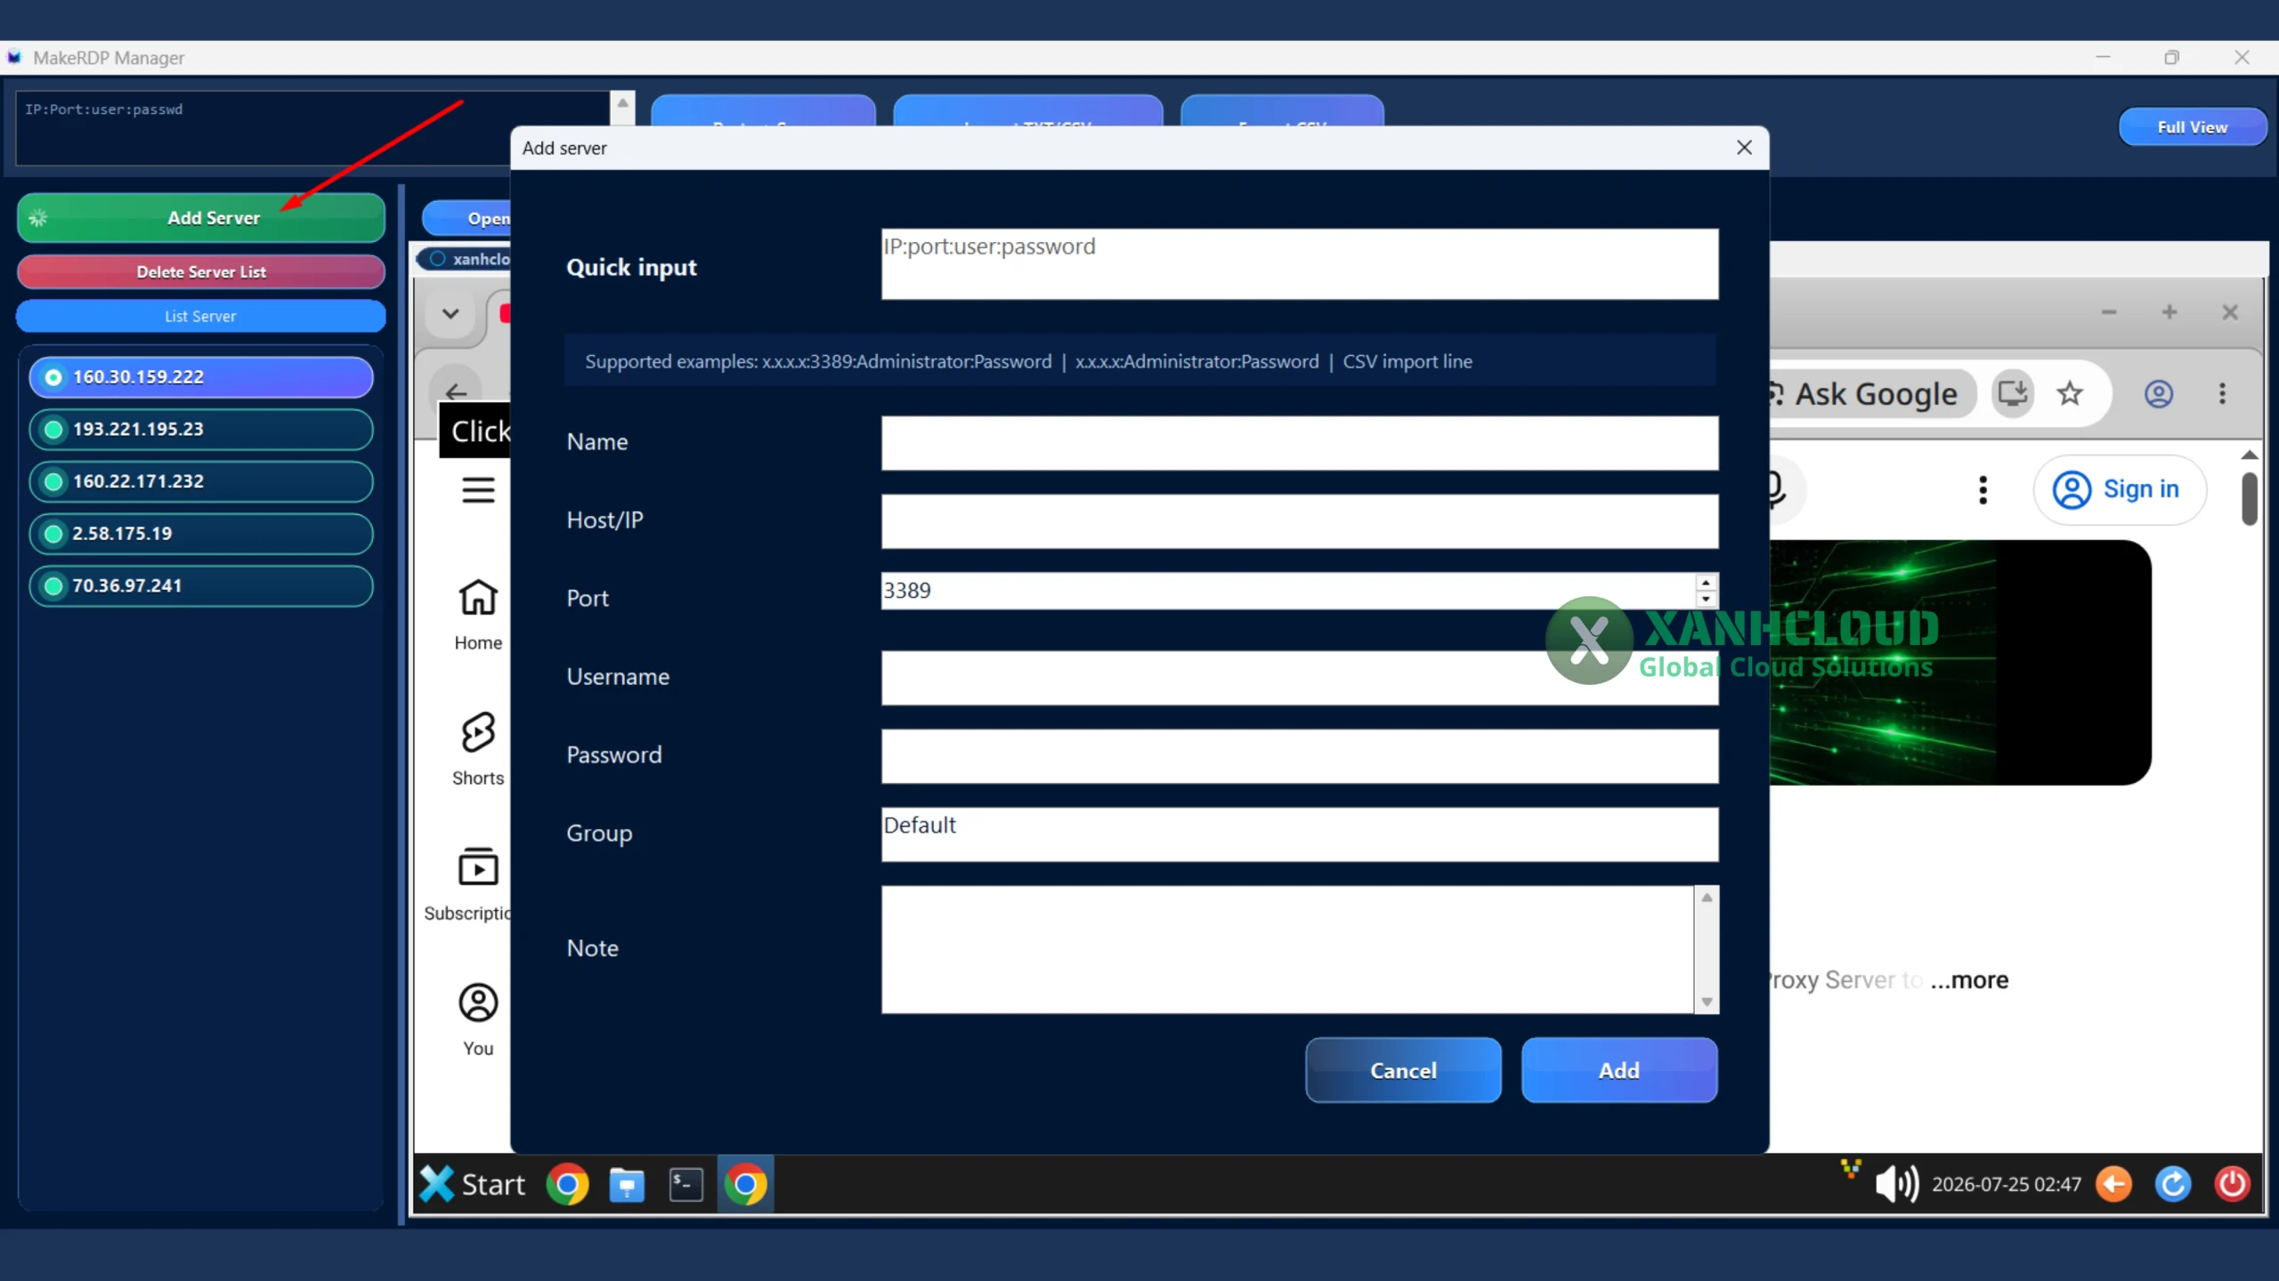Focus the Password field
The width and height of the screenshot is (2279, 1281).
[x=1300, y=756]
